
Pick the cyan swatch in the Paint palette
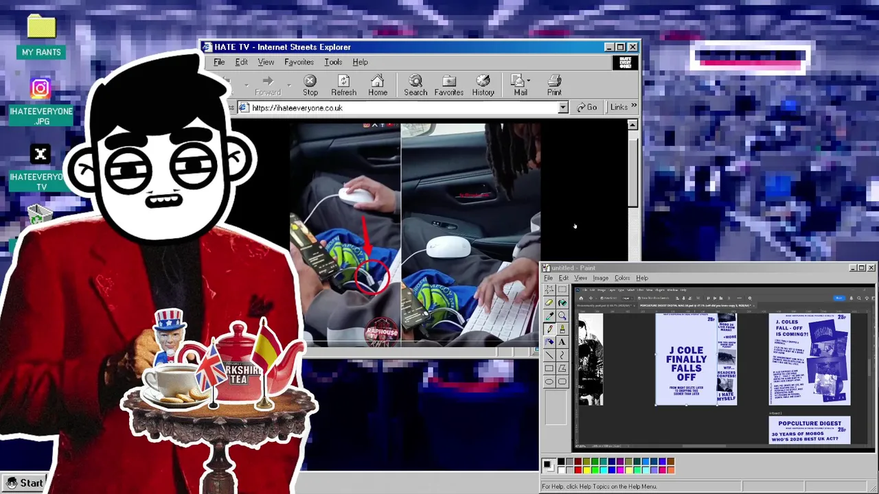tap(603, 470)
